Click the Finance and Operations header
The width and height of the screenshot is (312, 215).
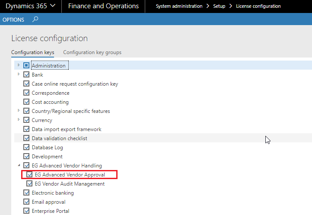click(x=103, y=6)
